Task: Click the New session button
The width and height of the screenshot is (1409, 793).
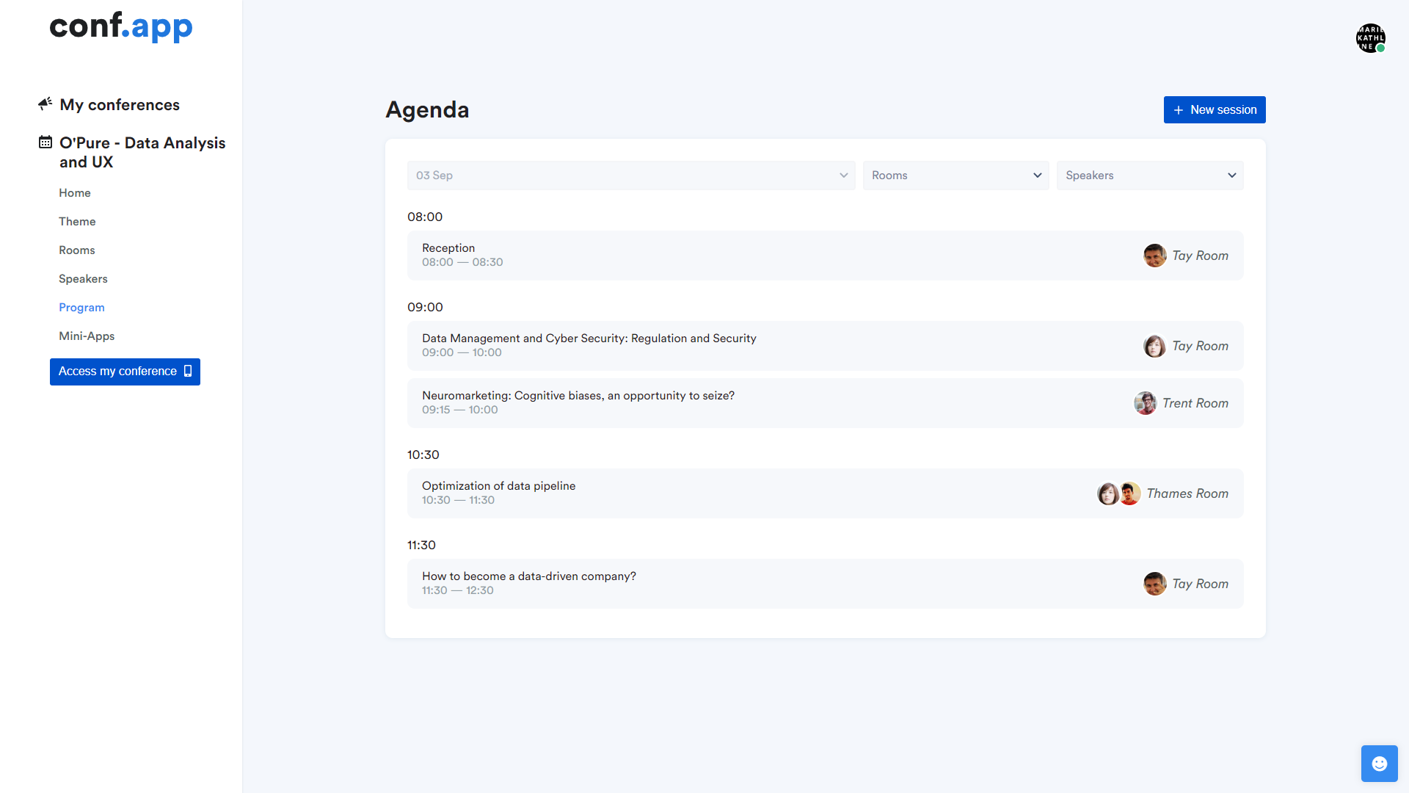Action: pyautogui.click(x=1214, y=109)
